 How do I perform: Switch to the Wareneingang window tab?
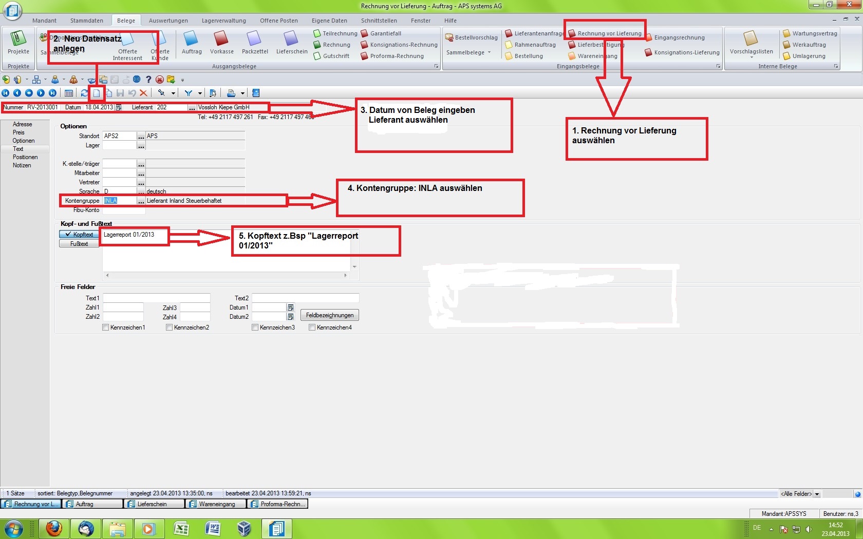(216, 504)
